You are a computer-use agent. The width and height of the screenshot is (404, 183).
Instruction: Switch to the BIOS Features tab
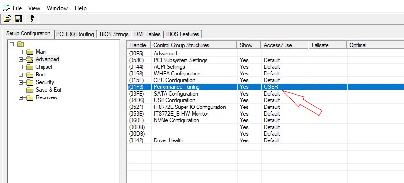pos(183,34)
